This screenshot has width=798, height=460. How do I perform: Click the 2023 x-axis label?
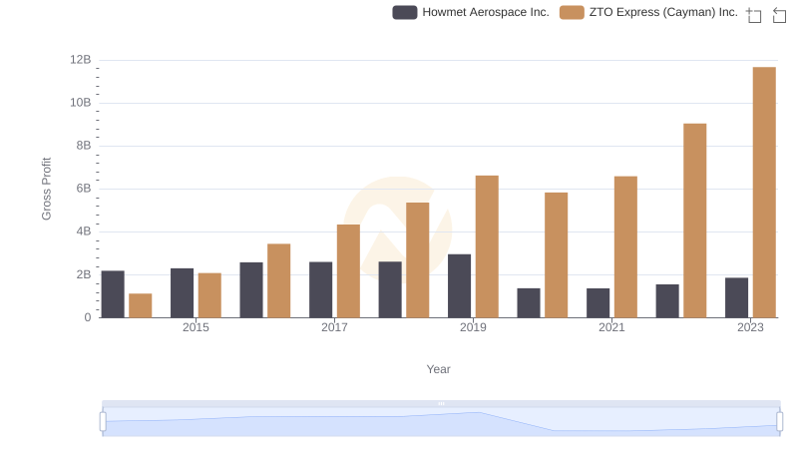[750, 327]
